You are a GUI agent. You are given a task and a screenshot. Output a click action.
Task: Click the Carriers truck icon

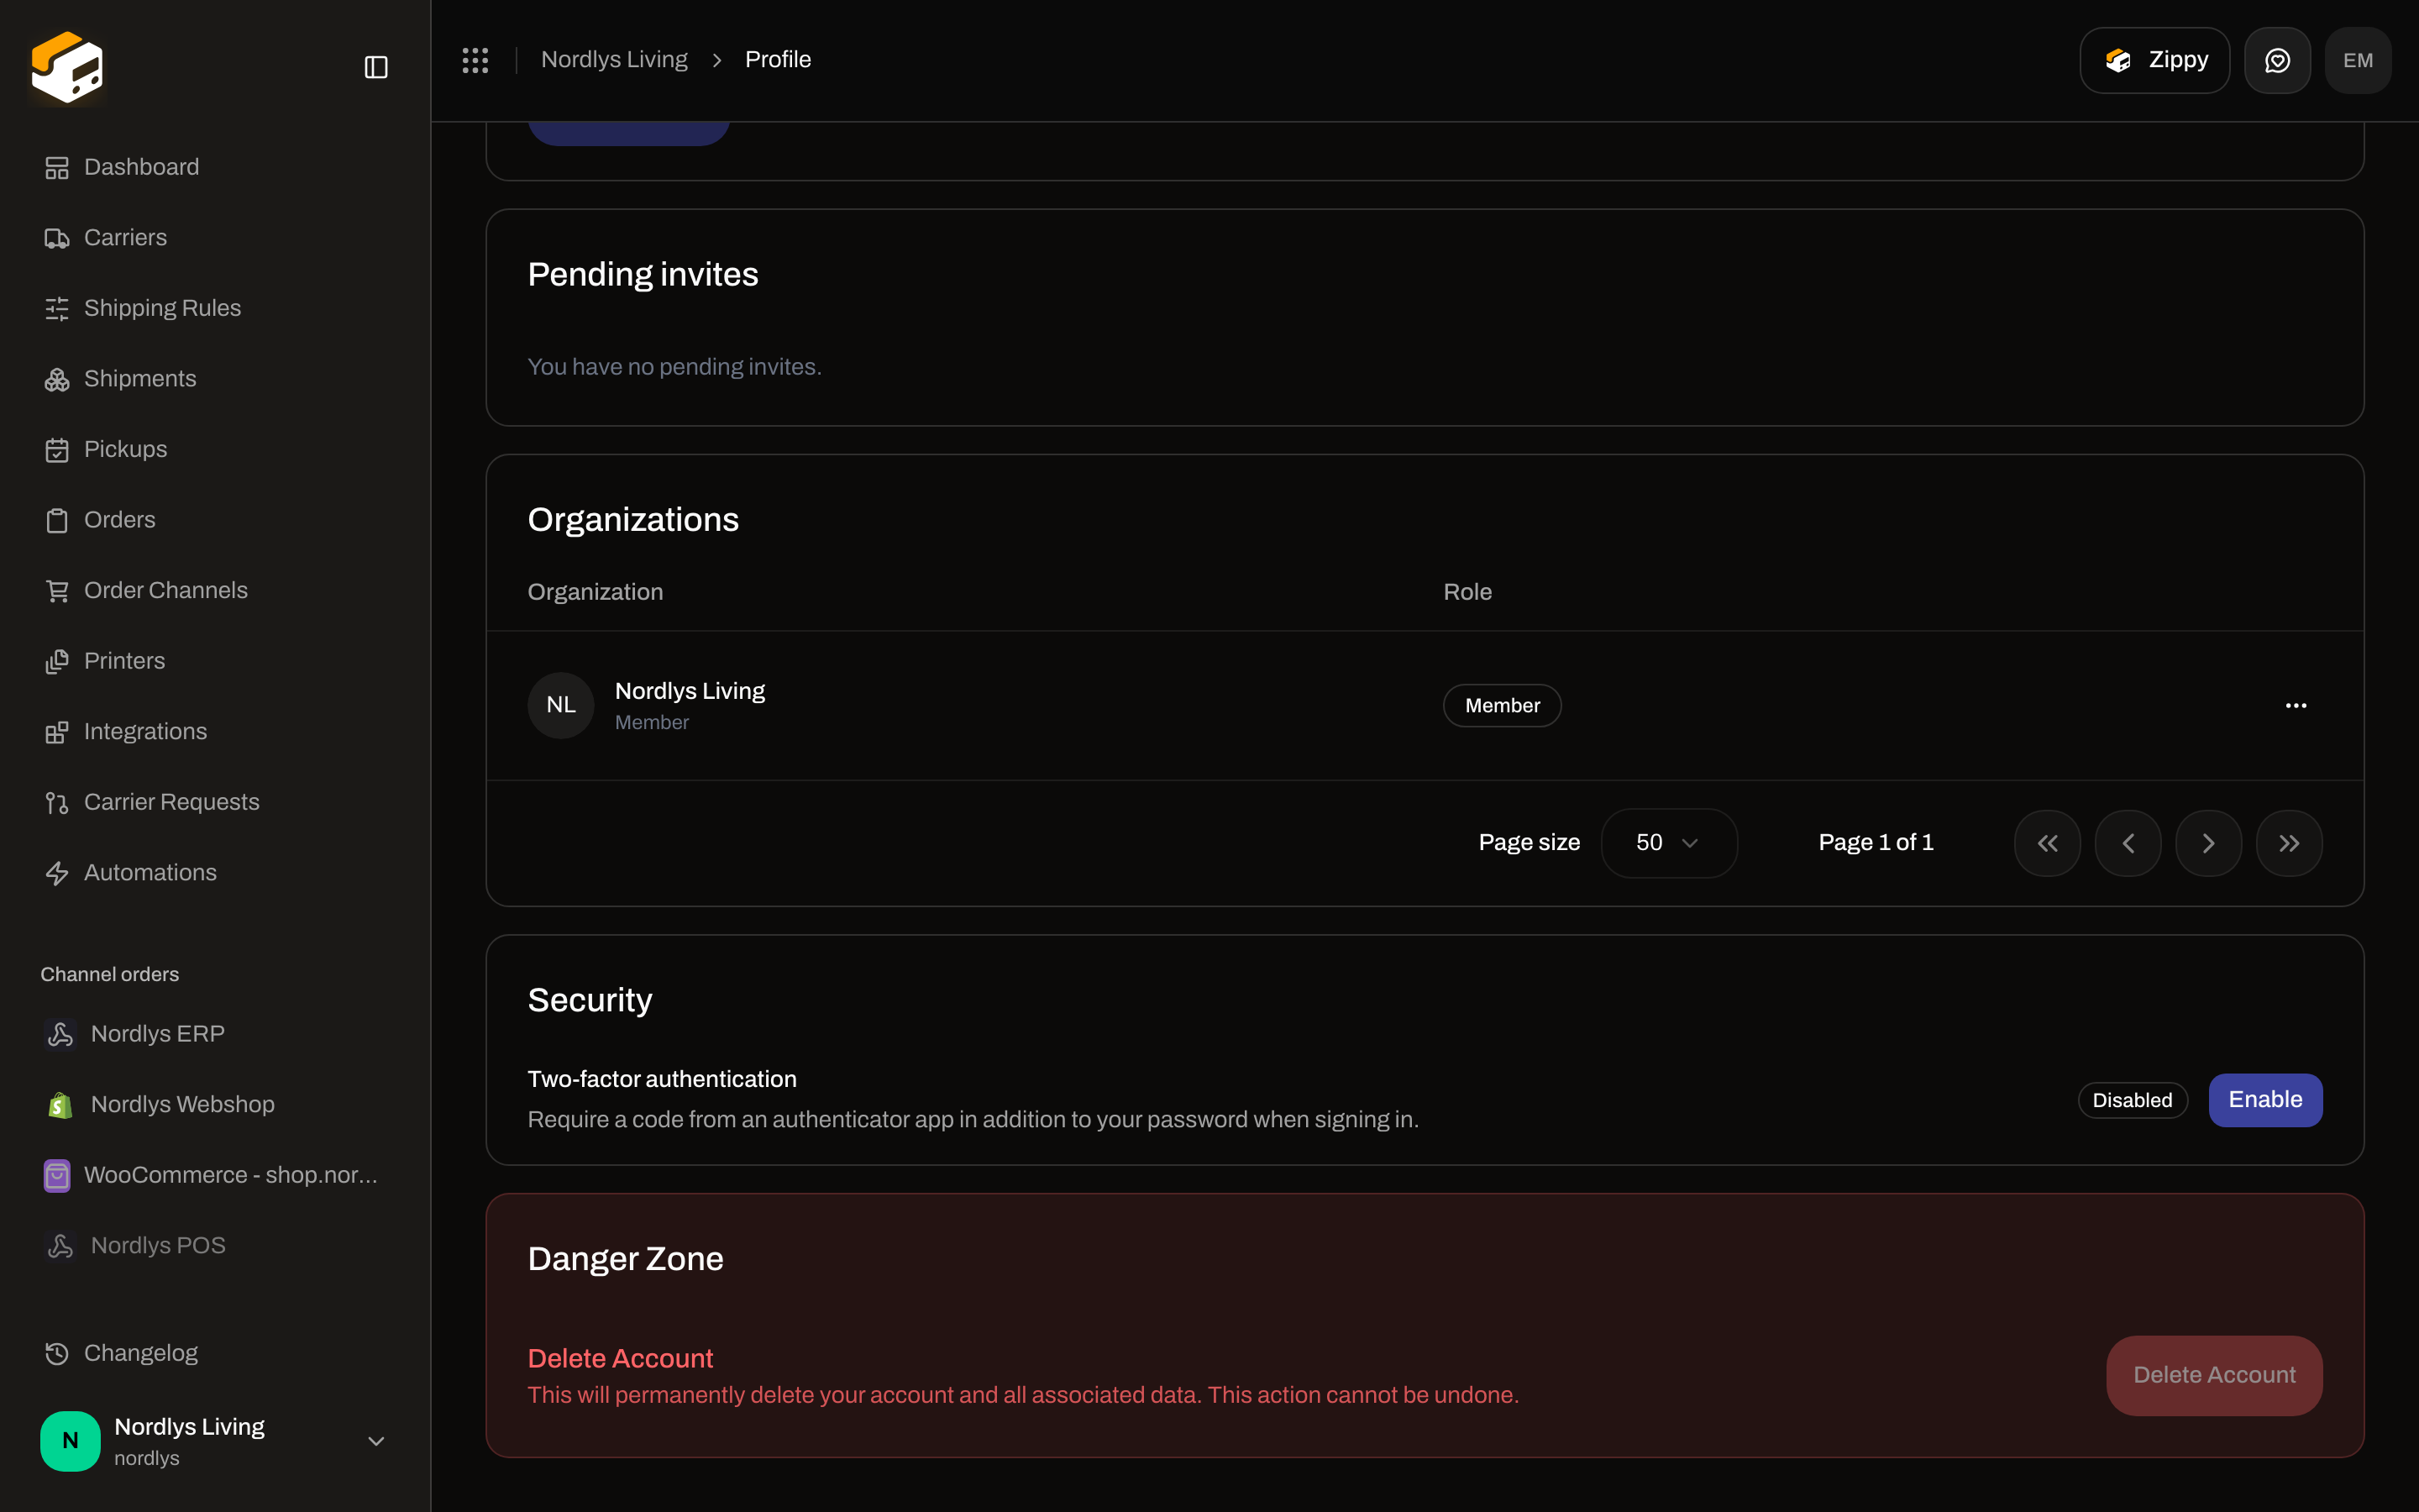point(57,238)
